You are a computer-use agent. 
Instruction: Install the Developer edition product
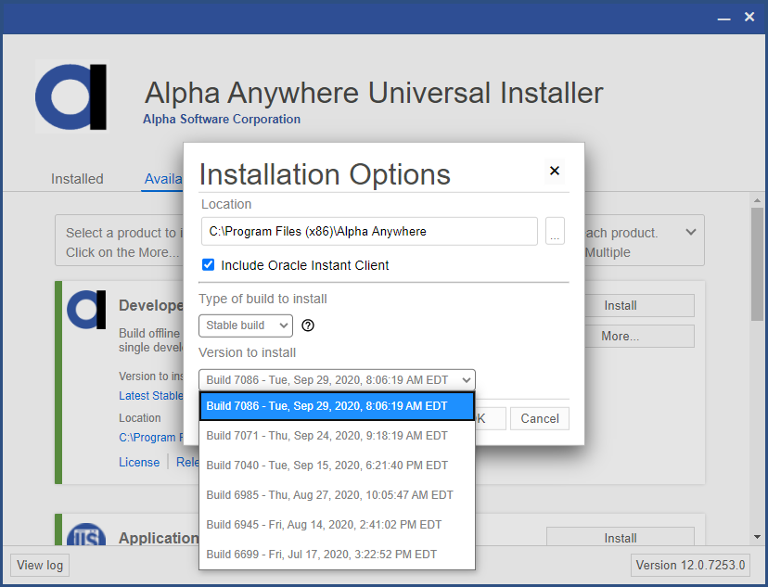click(x=639, y=305)
